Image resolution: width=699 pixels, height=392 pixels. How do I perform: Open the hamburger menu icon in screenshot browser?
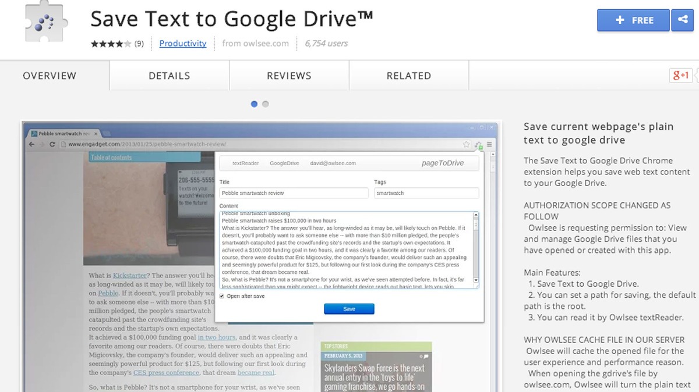tap(490, 144)
